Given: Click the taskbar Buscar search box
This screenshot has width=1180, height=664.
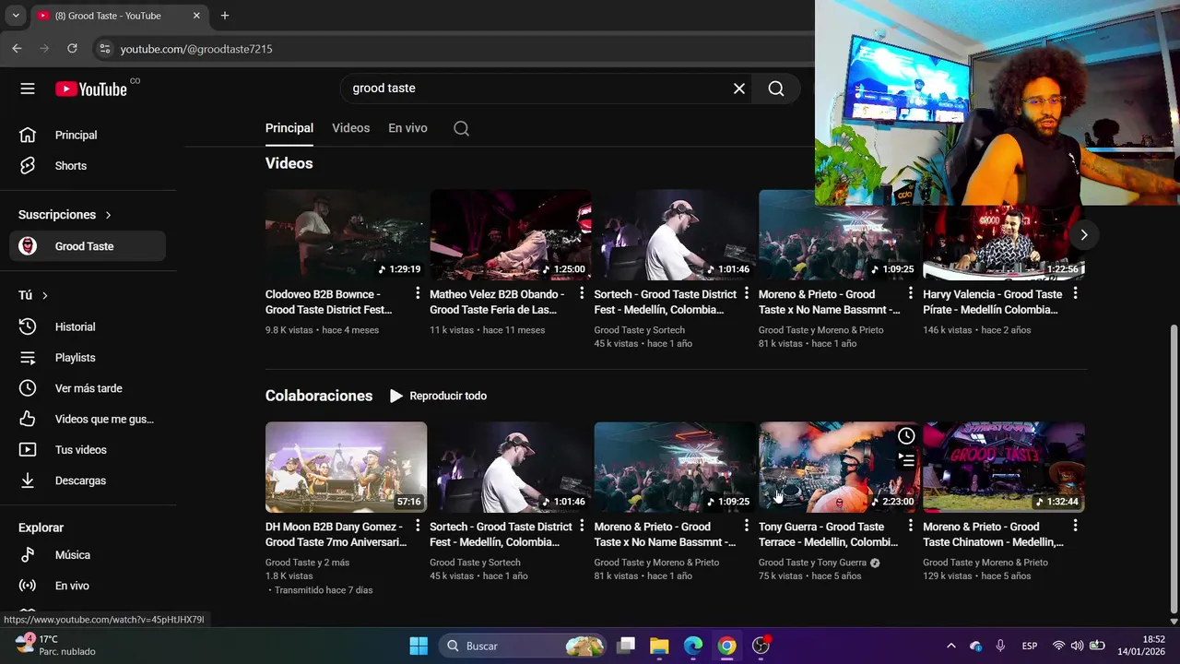Looking at the screenshot, I should click(x=523, y=646).
